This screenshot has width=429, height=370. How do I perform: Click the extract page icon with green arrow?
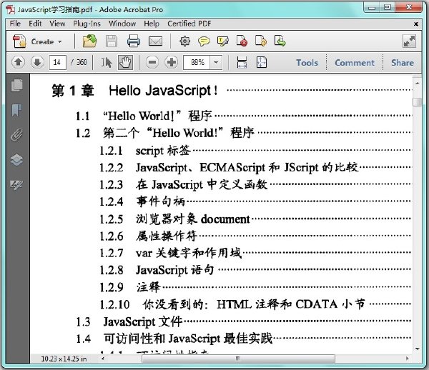280,41
